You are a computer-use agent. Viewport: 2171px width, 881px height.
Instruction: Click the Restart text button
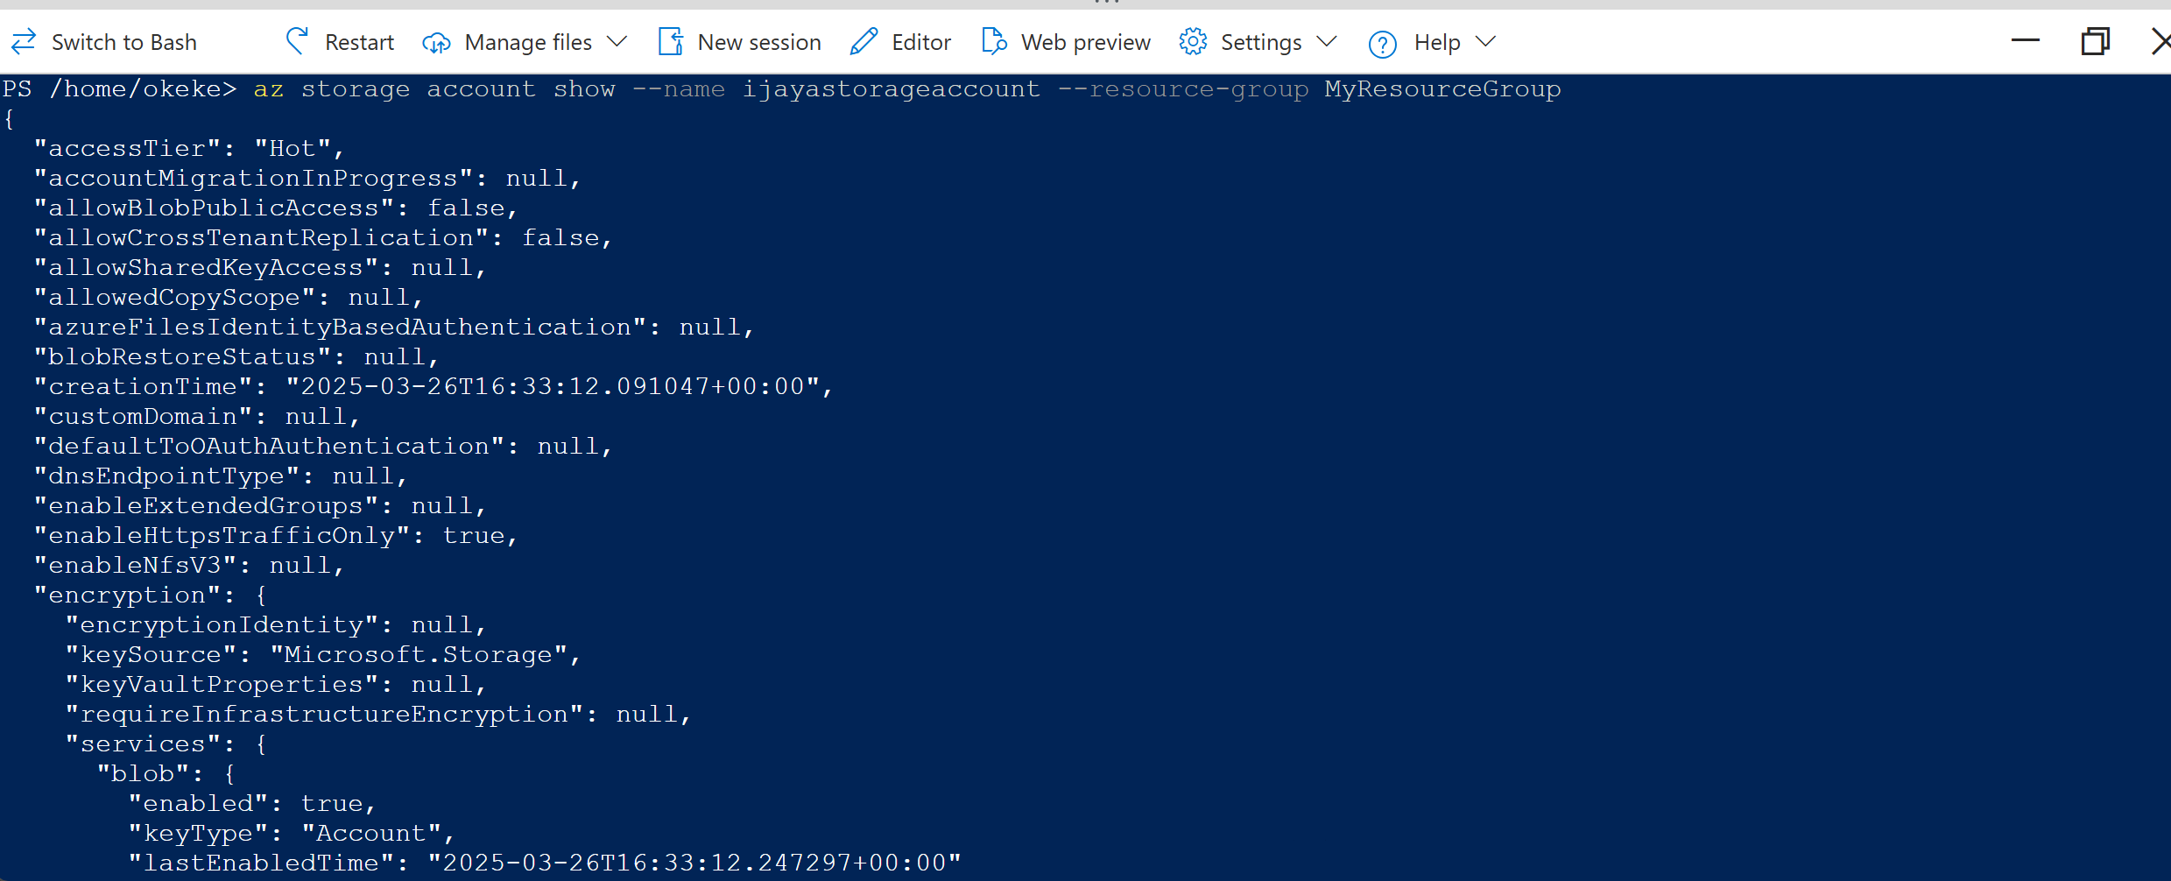(359, 42)
